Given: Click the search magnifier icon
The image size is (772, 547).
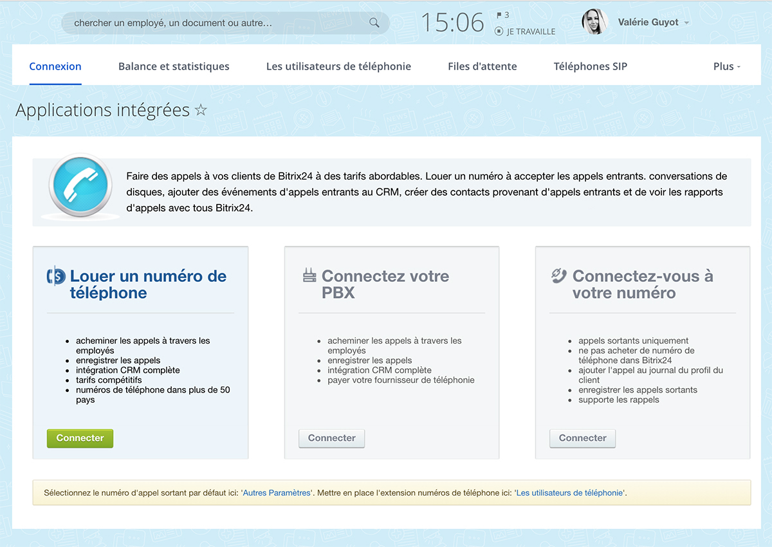Looking at the screenshot, I should click(374, 23).
